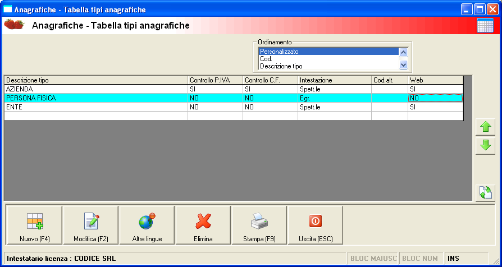The width and height of the screenshot is (502, 267).
Task: Click Descrizione tipo column header
Action: (x=95, y=80)
